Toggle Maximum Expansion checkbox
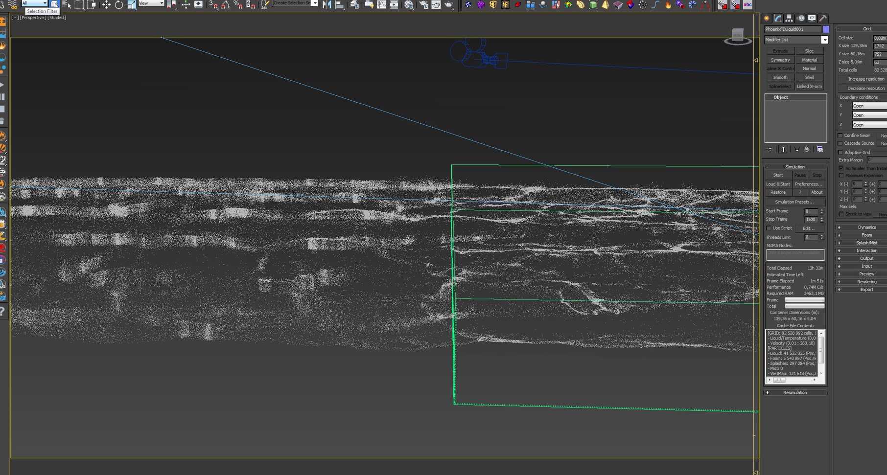 [x=841, y=175]
